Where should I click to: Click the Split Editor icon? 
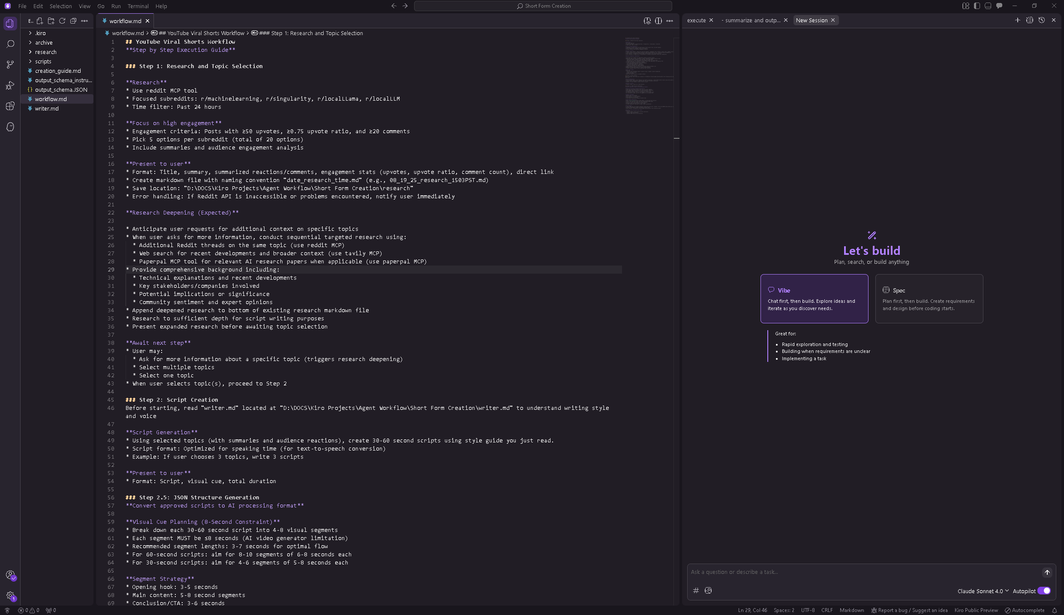[x=658, y=21]
